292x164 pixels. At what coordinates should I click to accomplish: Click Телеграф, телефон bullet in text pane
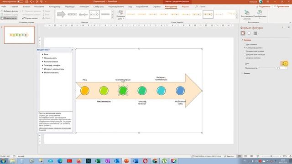pyautogui.click(x=52, y=65)
